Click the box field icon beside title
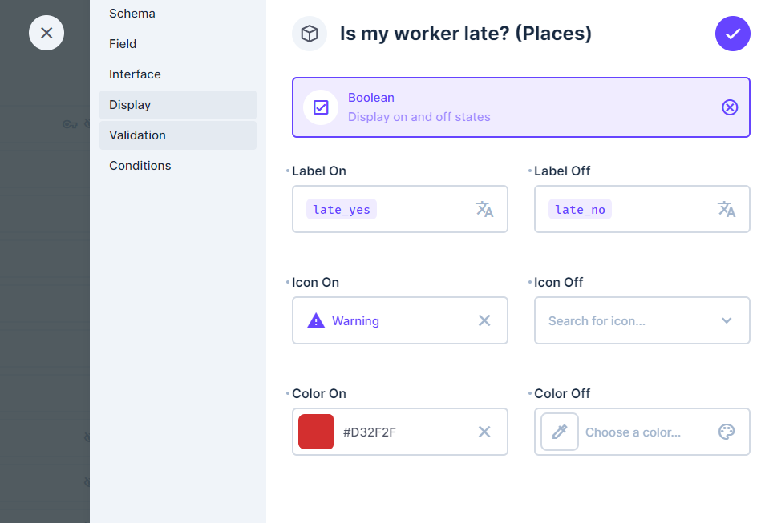 point(310,34)
